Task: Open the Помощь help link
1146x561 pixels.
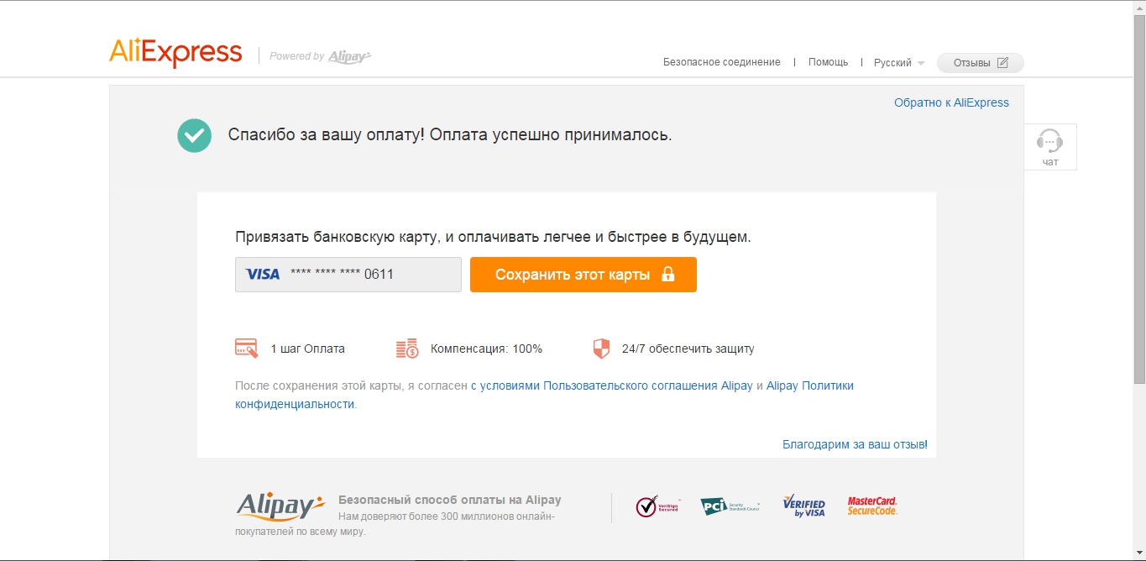Action: (x=828, y=62)
